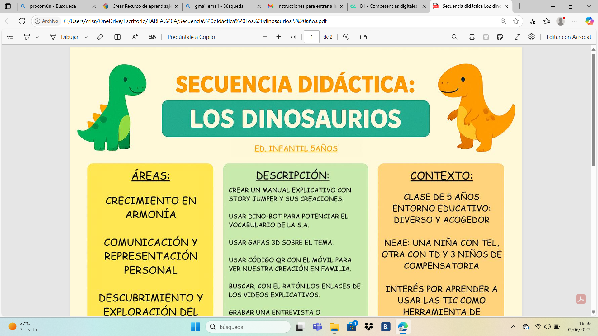Image resolution: width=598 pixels, height=336 pixels.
Task: Start Read Aloud for the PDF
Action: tap(135, 37)
